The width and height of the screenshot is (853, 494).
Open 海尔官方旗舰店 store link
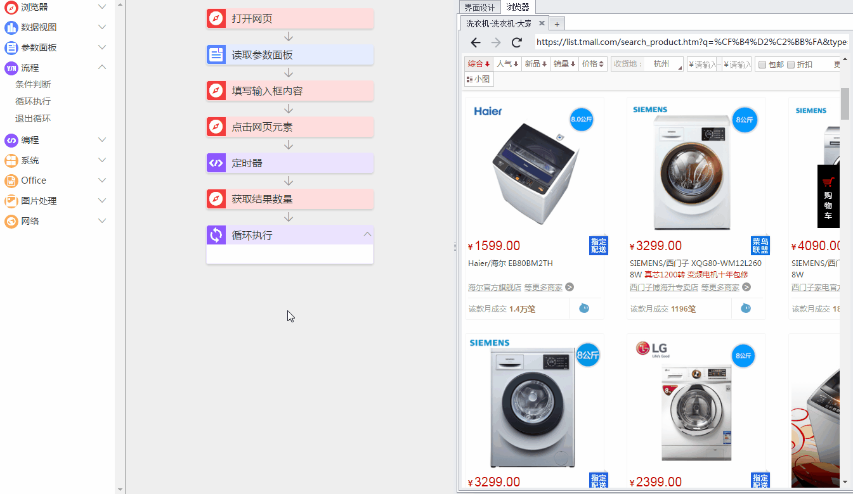pyautogui.click(x=495, y=287)
